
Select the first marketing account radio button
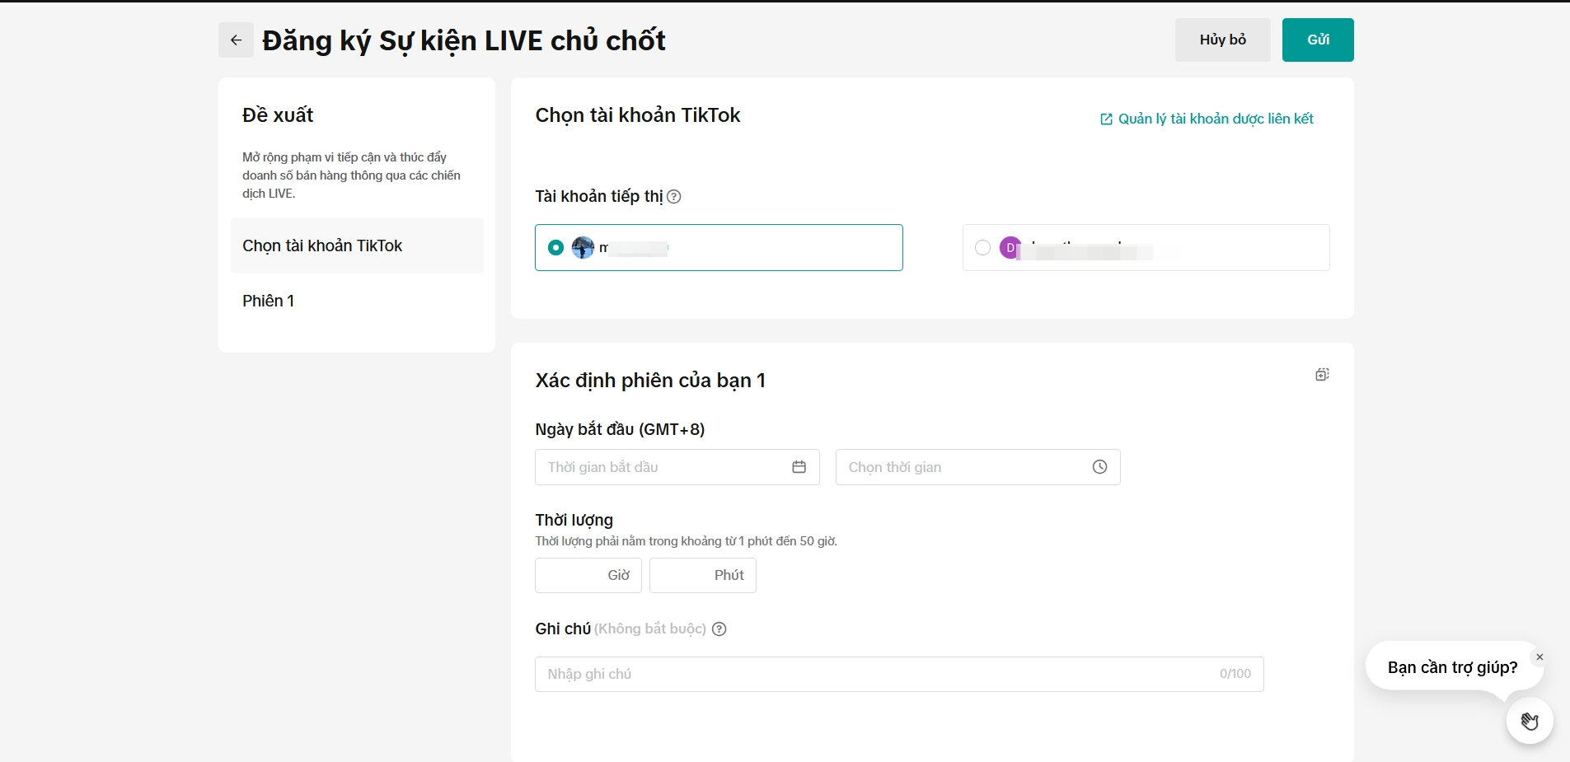pos(556,247)
